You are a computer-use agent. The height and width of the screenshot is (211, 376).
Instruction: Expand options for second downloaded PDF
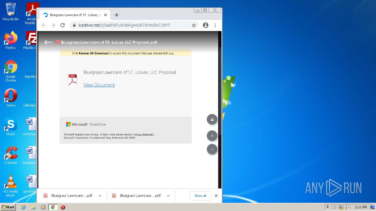pyautogui.click(x=168, y=196)
